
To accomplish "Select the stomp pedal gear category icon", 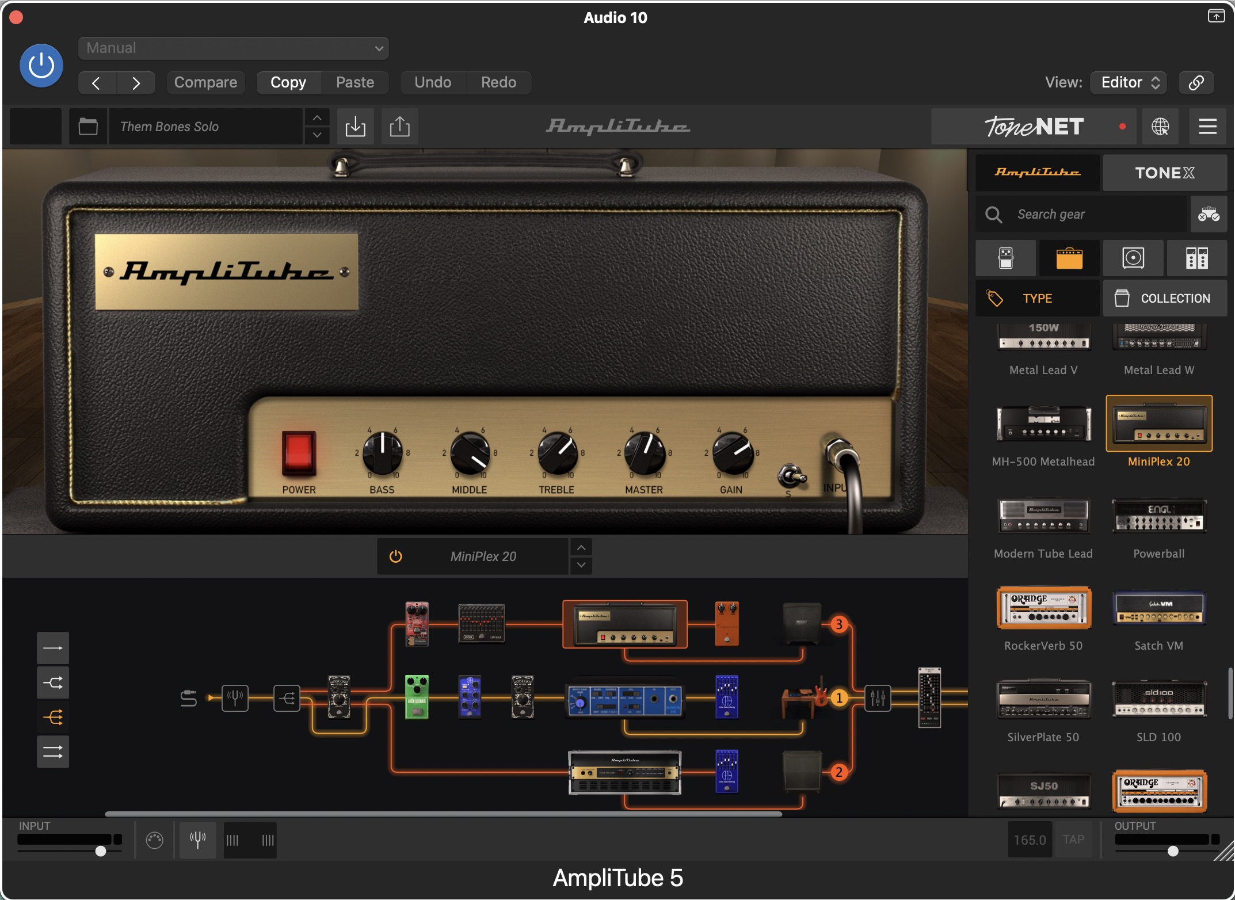I will coord(1005,258).
